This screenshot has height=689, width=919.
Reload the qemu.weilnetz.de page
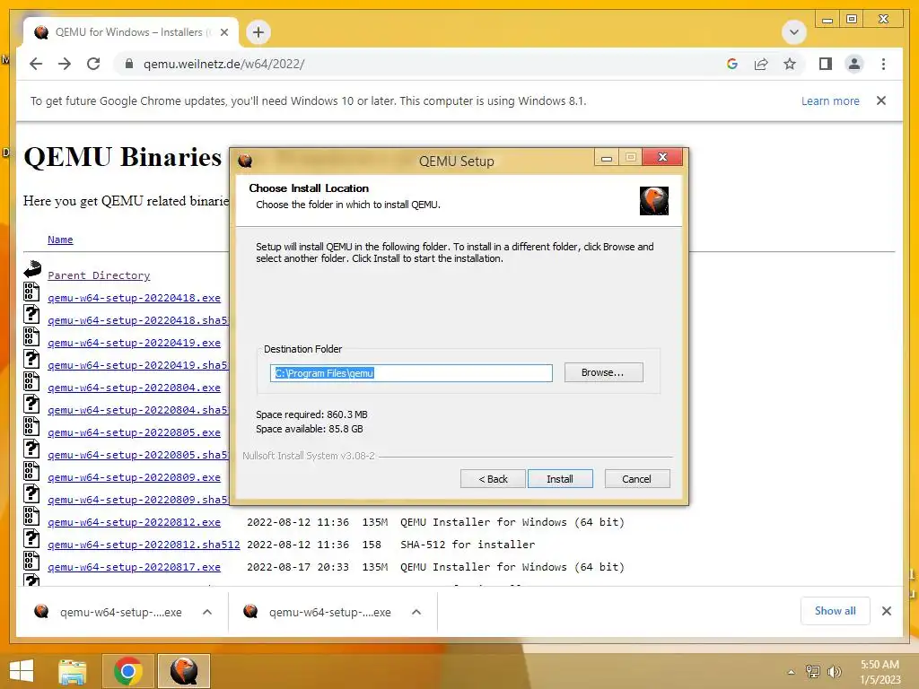click(93, 64)
